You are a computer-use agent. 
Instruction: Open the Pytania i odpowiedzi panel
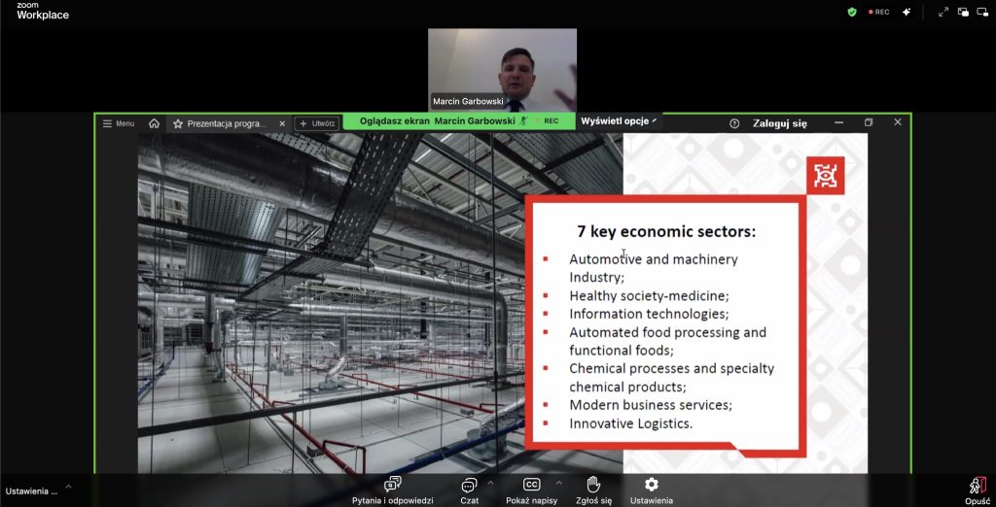coord(392,485)
